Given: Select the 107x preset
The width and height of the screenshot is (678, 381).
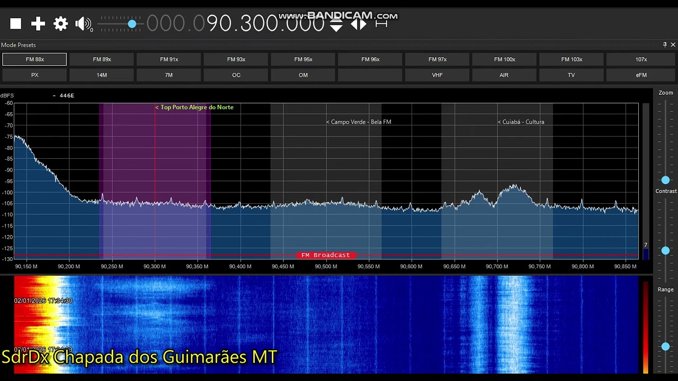Looking at the screenshot, I should [641, 59].
